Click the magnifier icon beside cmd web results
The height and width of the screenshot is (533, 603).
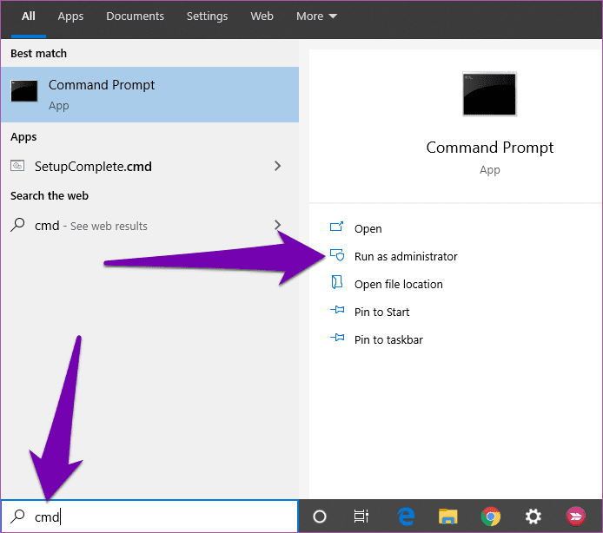tap(17, 225)
